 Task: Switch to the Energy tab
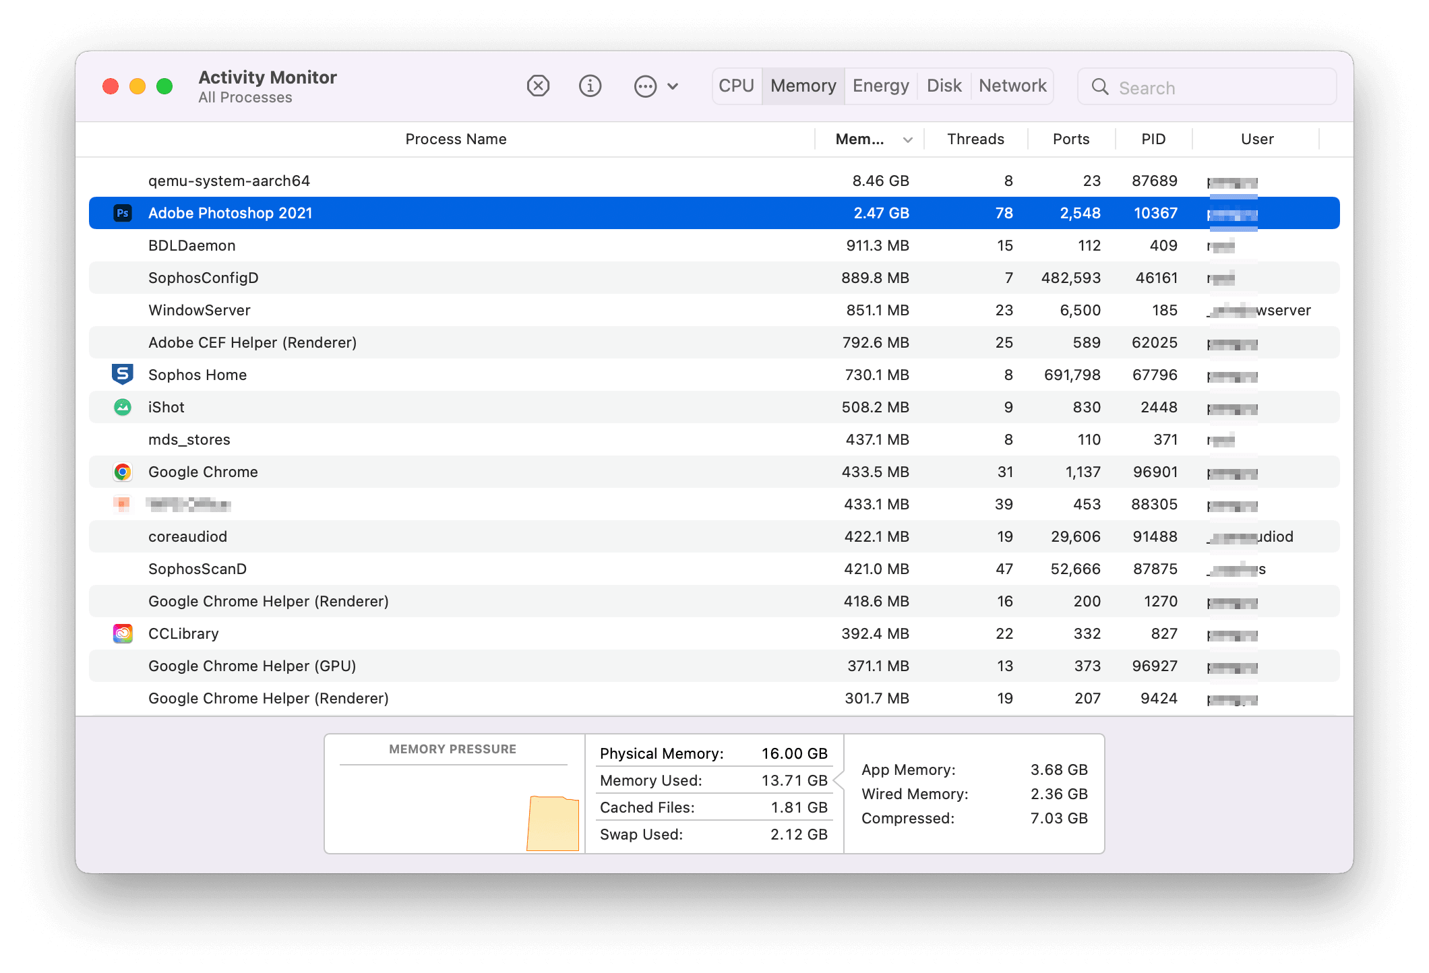tap(880, 86)
